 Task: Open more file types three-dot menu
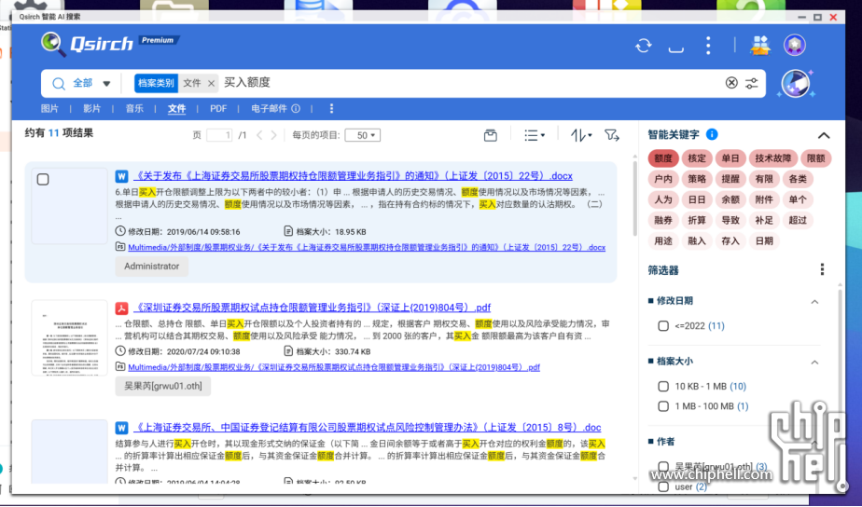point(331,108)
